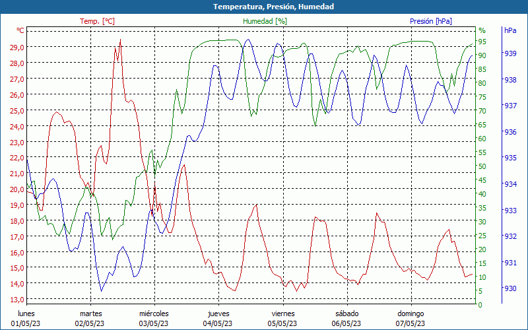This screenshot has width=528, height=330.
Task: Click the 13,0 temperature axis value
Action: [16, 300]
